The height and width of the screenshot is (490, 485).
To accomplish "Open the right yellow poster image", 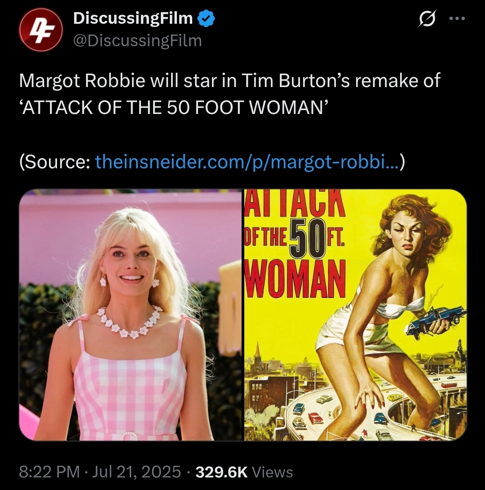I will click(x=356, y=315).
